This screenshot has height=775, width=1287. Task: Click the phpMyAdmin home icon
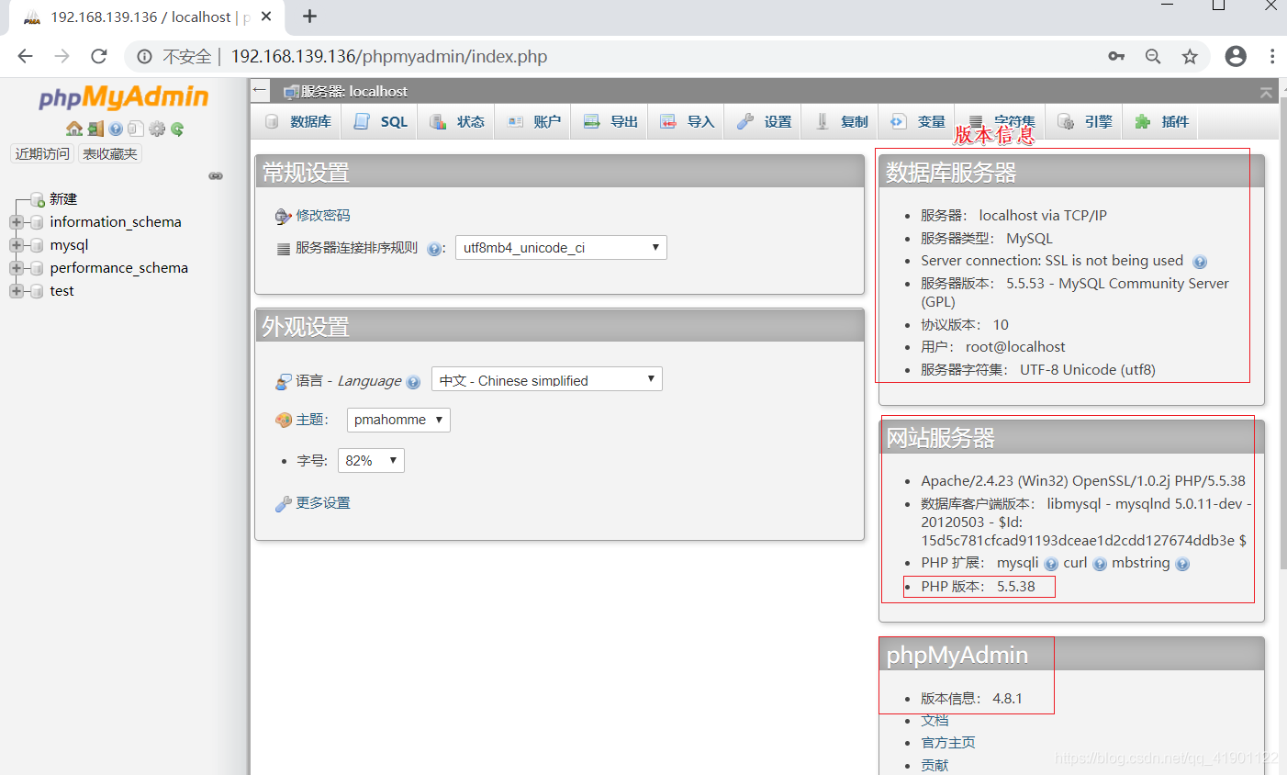[74, 129]
